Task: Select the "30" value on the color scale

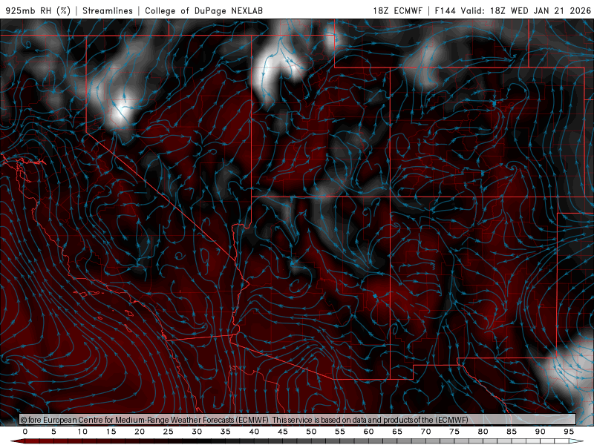Action: pos(197,432)
